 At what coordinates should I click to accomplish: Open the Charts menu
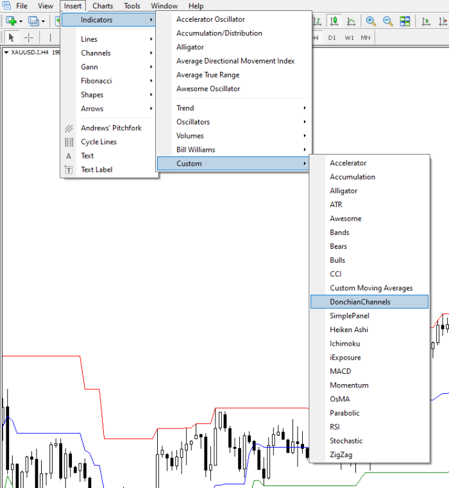(x=103, y=6)
